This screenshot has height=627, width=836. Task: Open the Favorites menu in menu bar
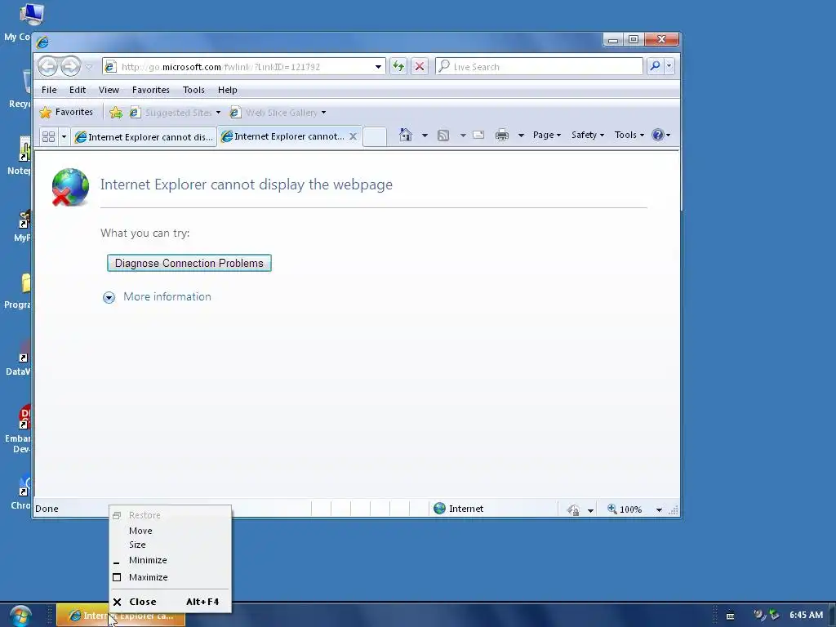[x=151, y=90]
